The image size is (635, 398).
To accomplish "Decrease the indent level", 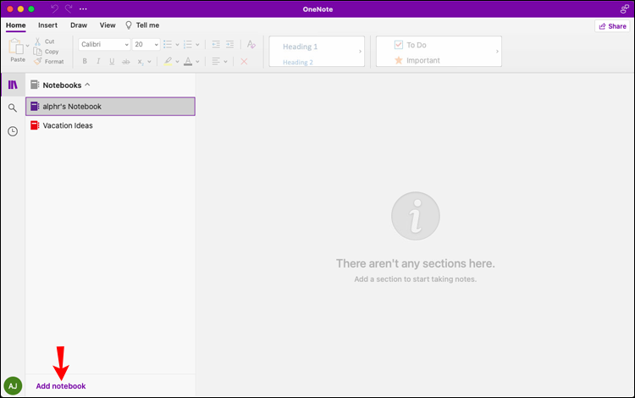I will coord(216,45).
